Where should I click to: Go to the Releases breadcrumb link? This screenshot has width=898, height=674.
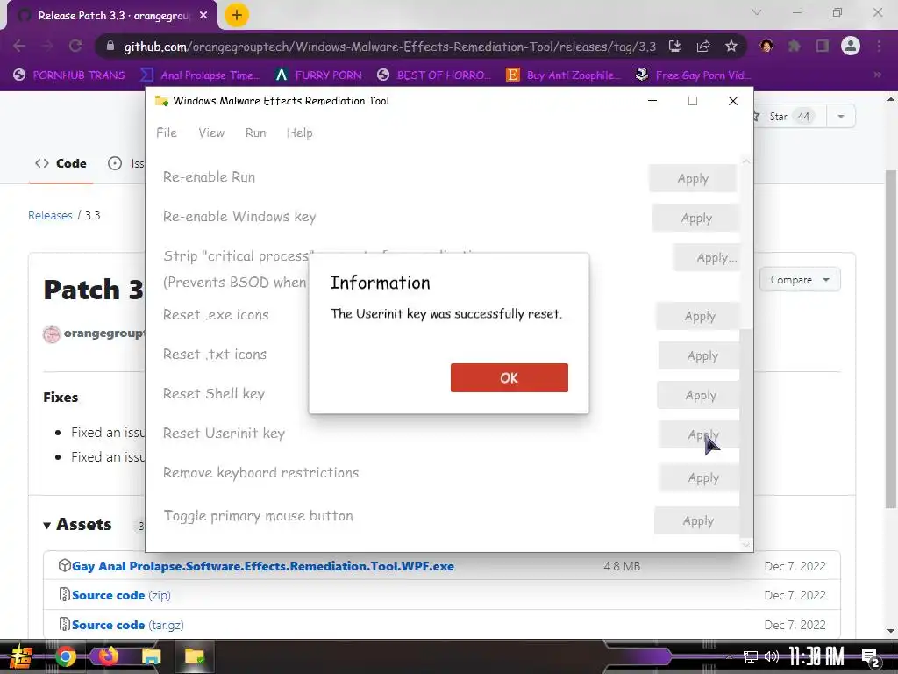(x=50, y=216)
